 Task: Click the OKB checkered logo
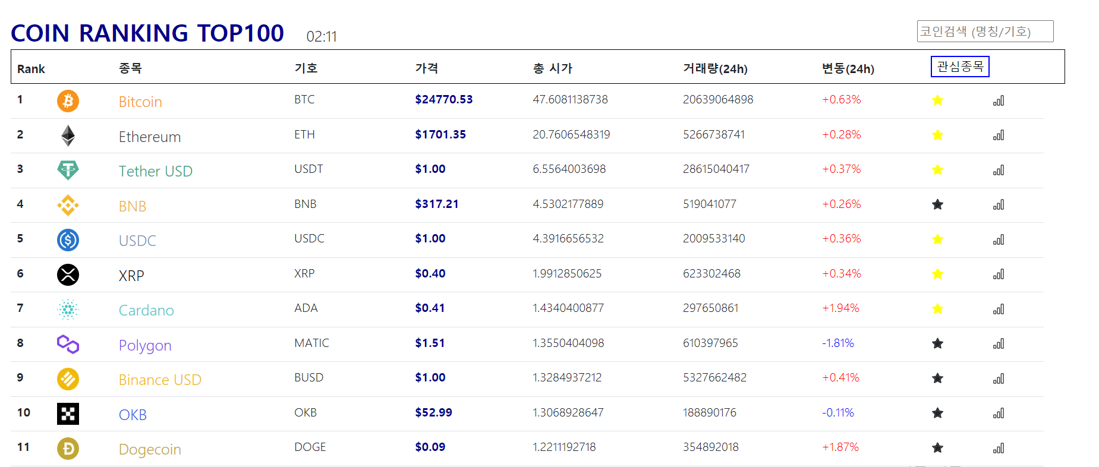[x=68, y=414]
